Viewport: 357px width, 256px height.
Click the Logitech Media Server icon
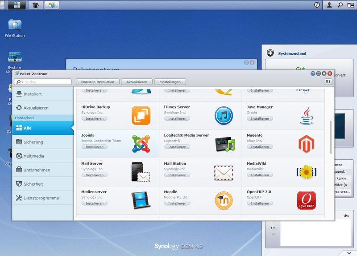225,144
